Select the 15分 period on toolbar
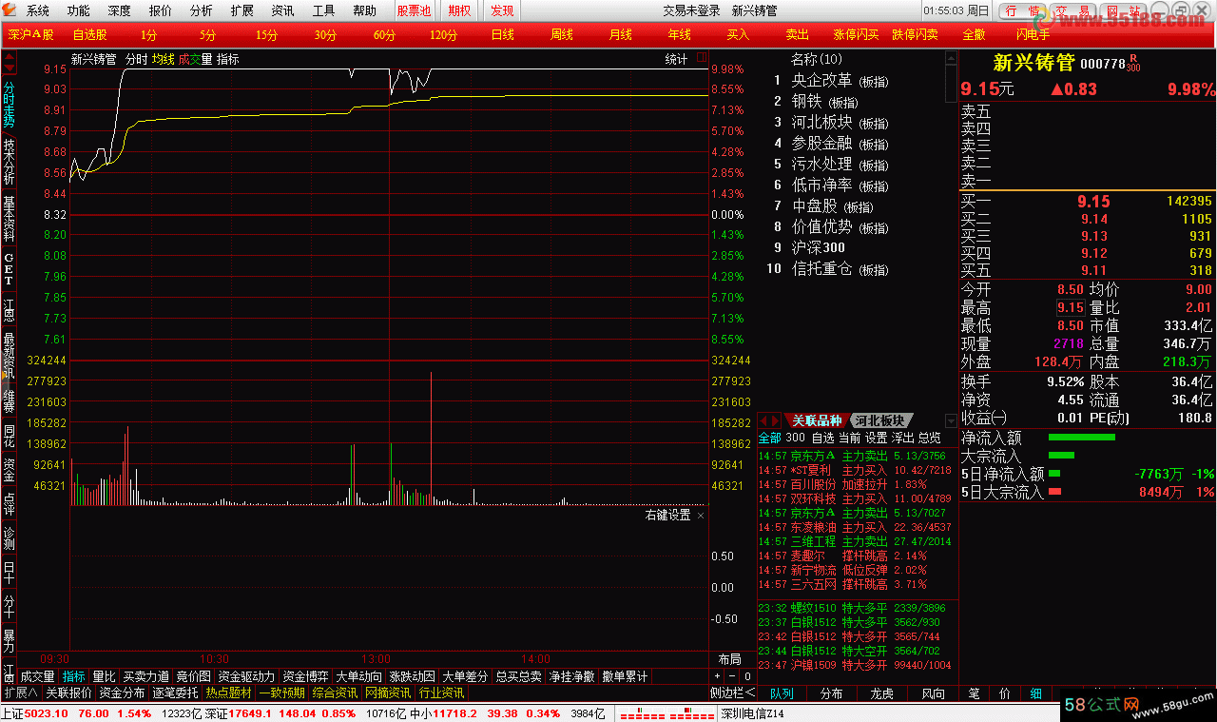The image size is (1217, 722). [x=266, y=34]
